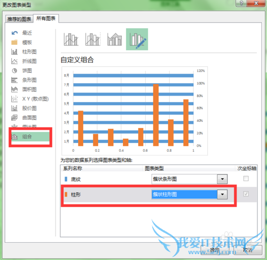Choose the Column chart (柱形图) icon
267x260 pixels.
[14, 52]
